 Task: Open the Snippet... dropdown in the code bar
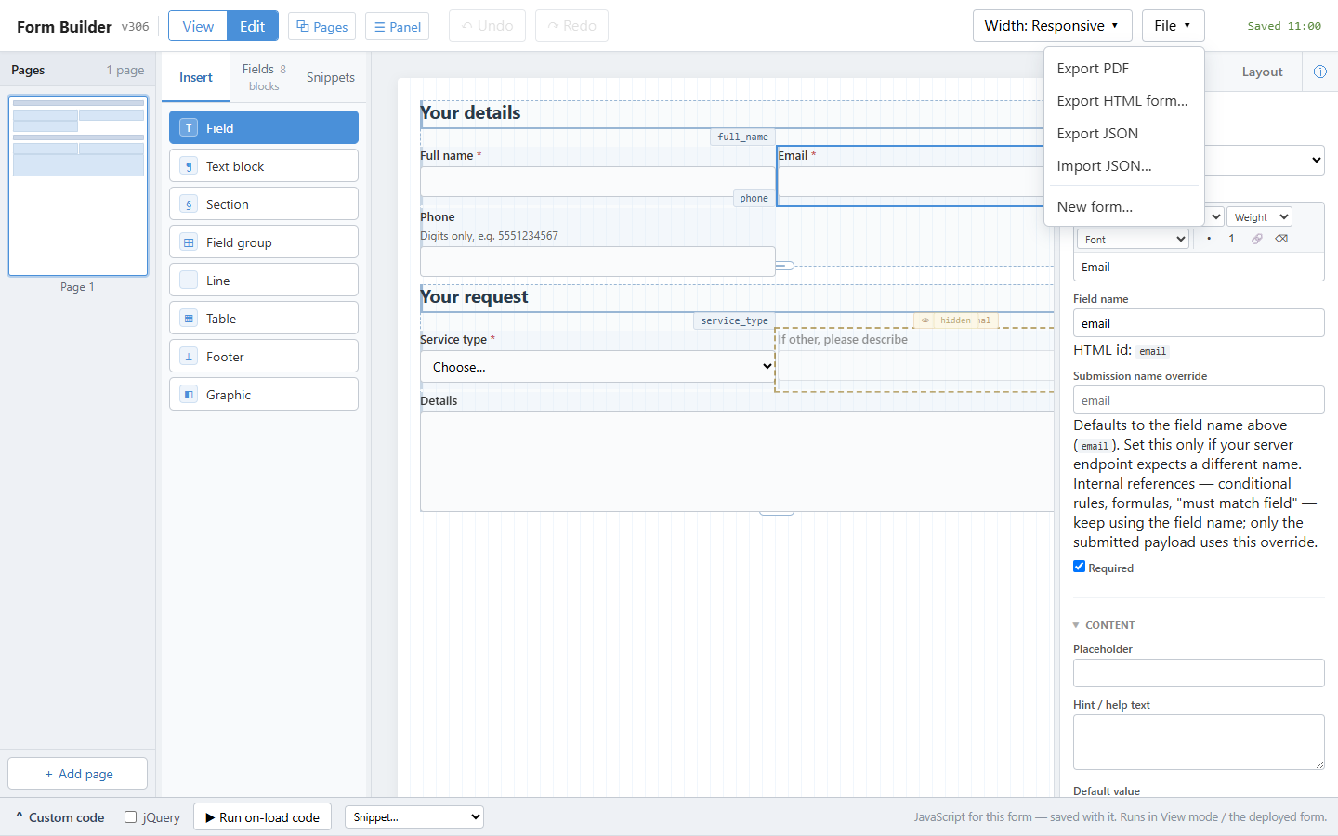tap(414, 817)
